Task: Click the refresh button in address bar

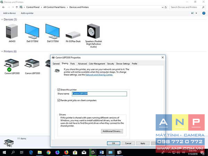Action: point(166,7)
